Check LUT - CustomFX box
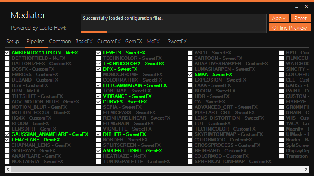314x176 pixels. coord(190,123)
